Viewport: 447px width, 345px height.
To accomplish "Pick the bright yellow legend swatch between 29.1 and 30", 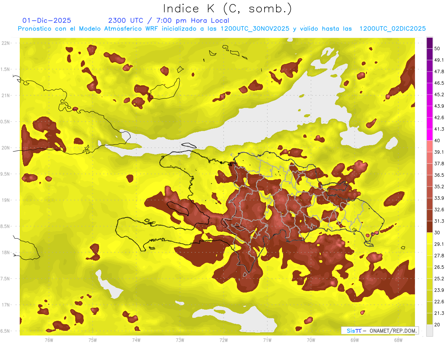I will pos(429,238).
